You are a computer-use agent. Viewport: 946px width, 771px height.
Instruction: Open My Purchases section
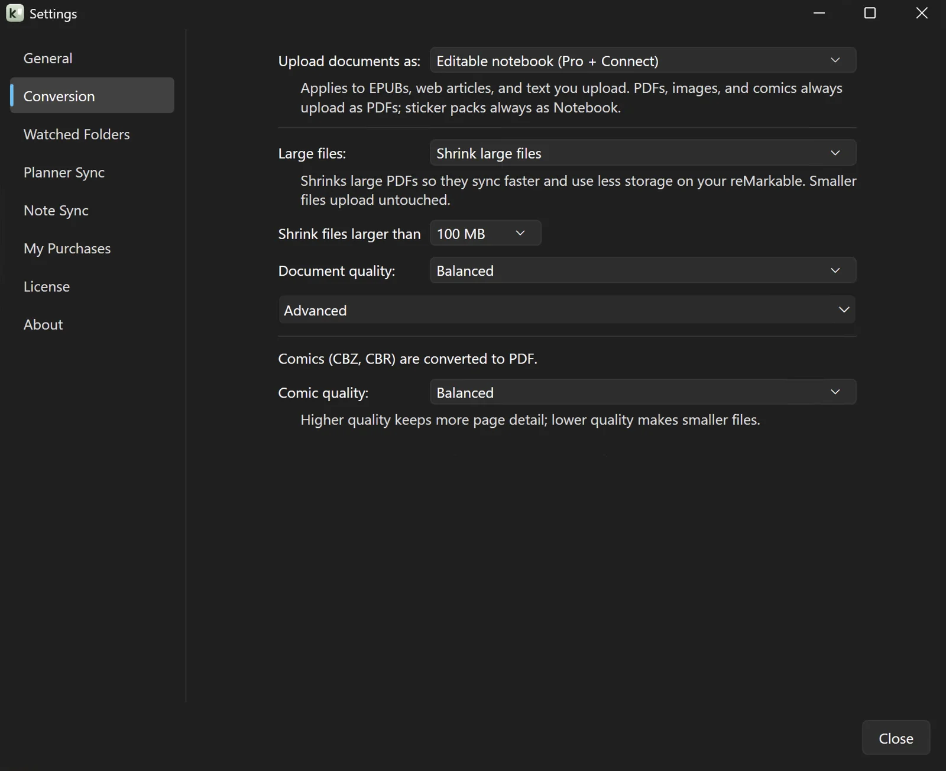[92, 249]
